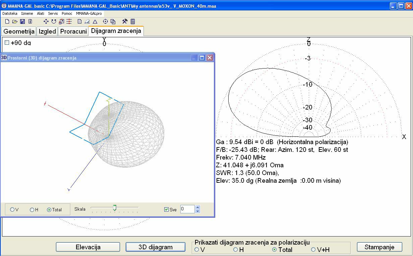This screenshot has width=413, height=256.
Task: Click the open folder icon
Action: click(15, 22)
